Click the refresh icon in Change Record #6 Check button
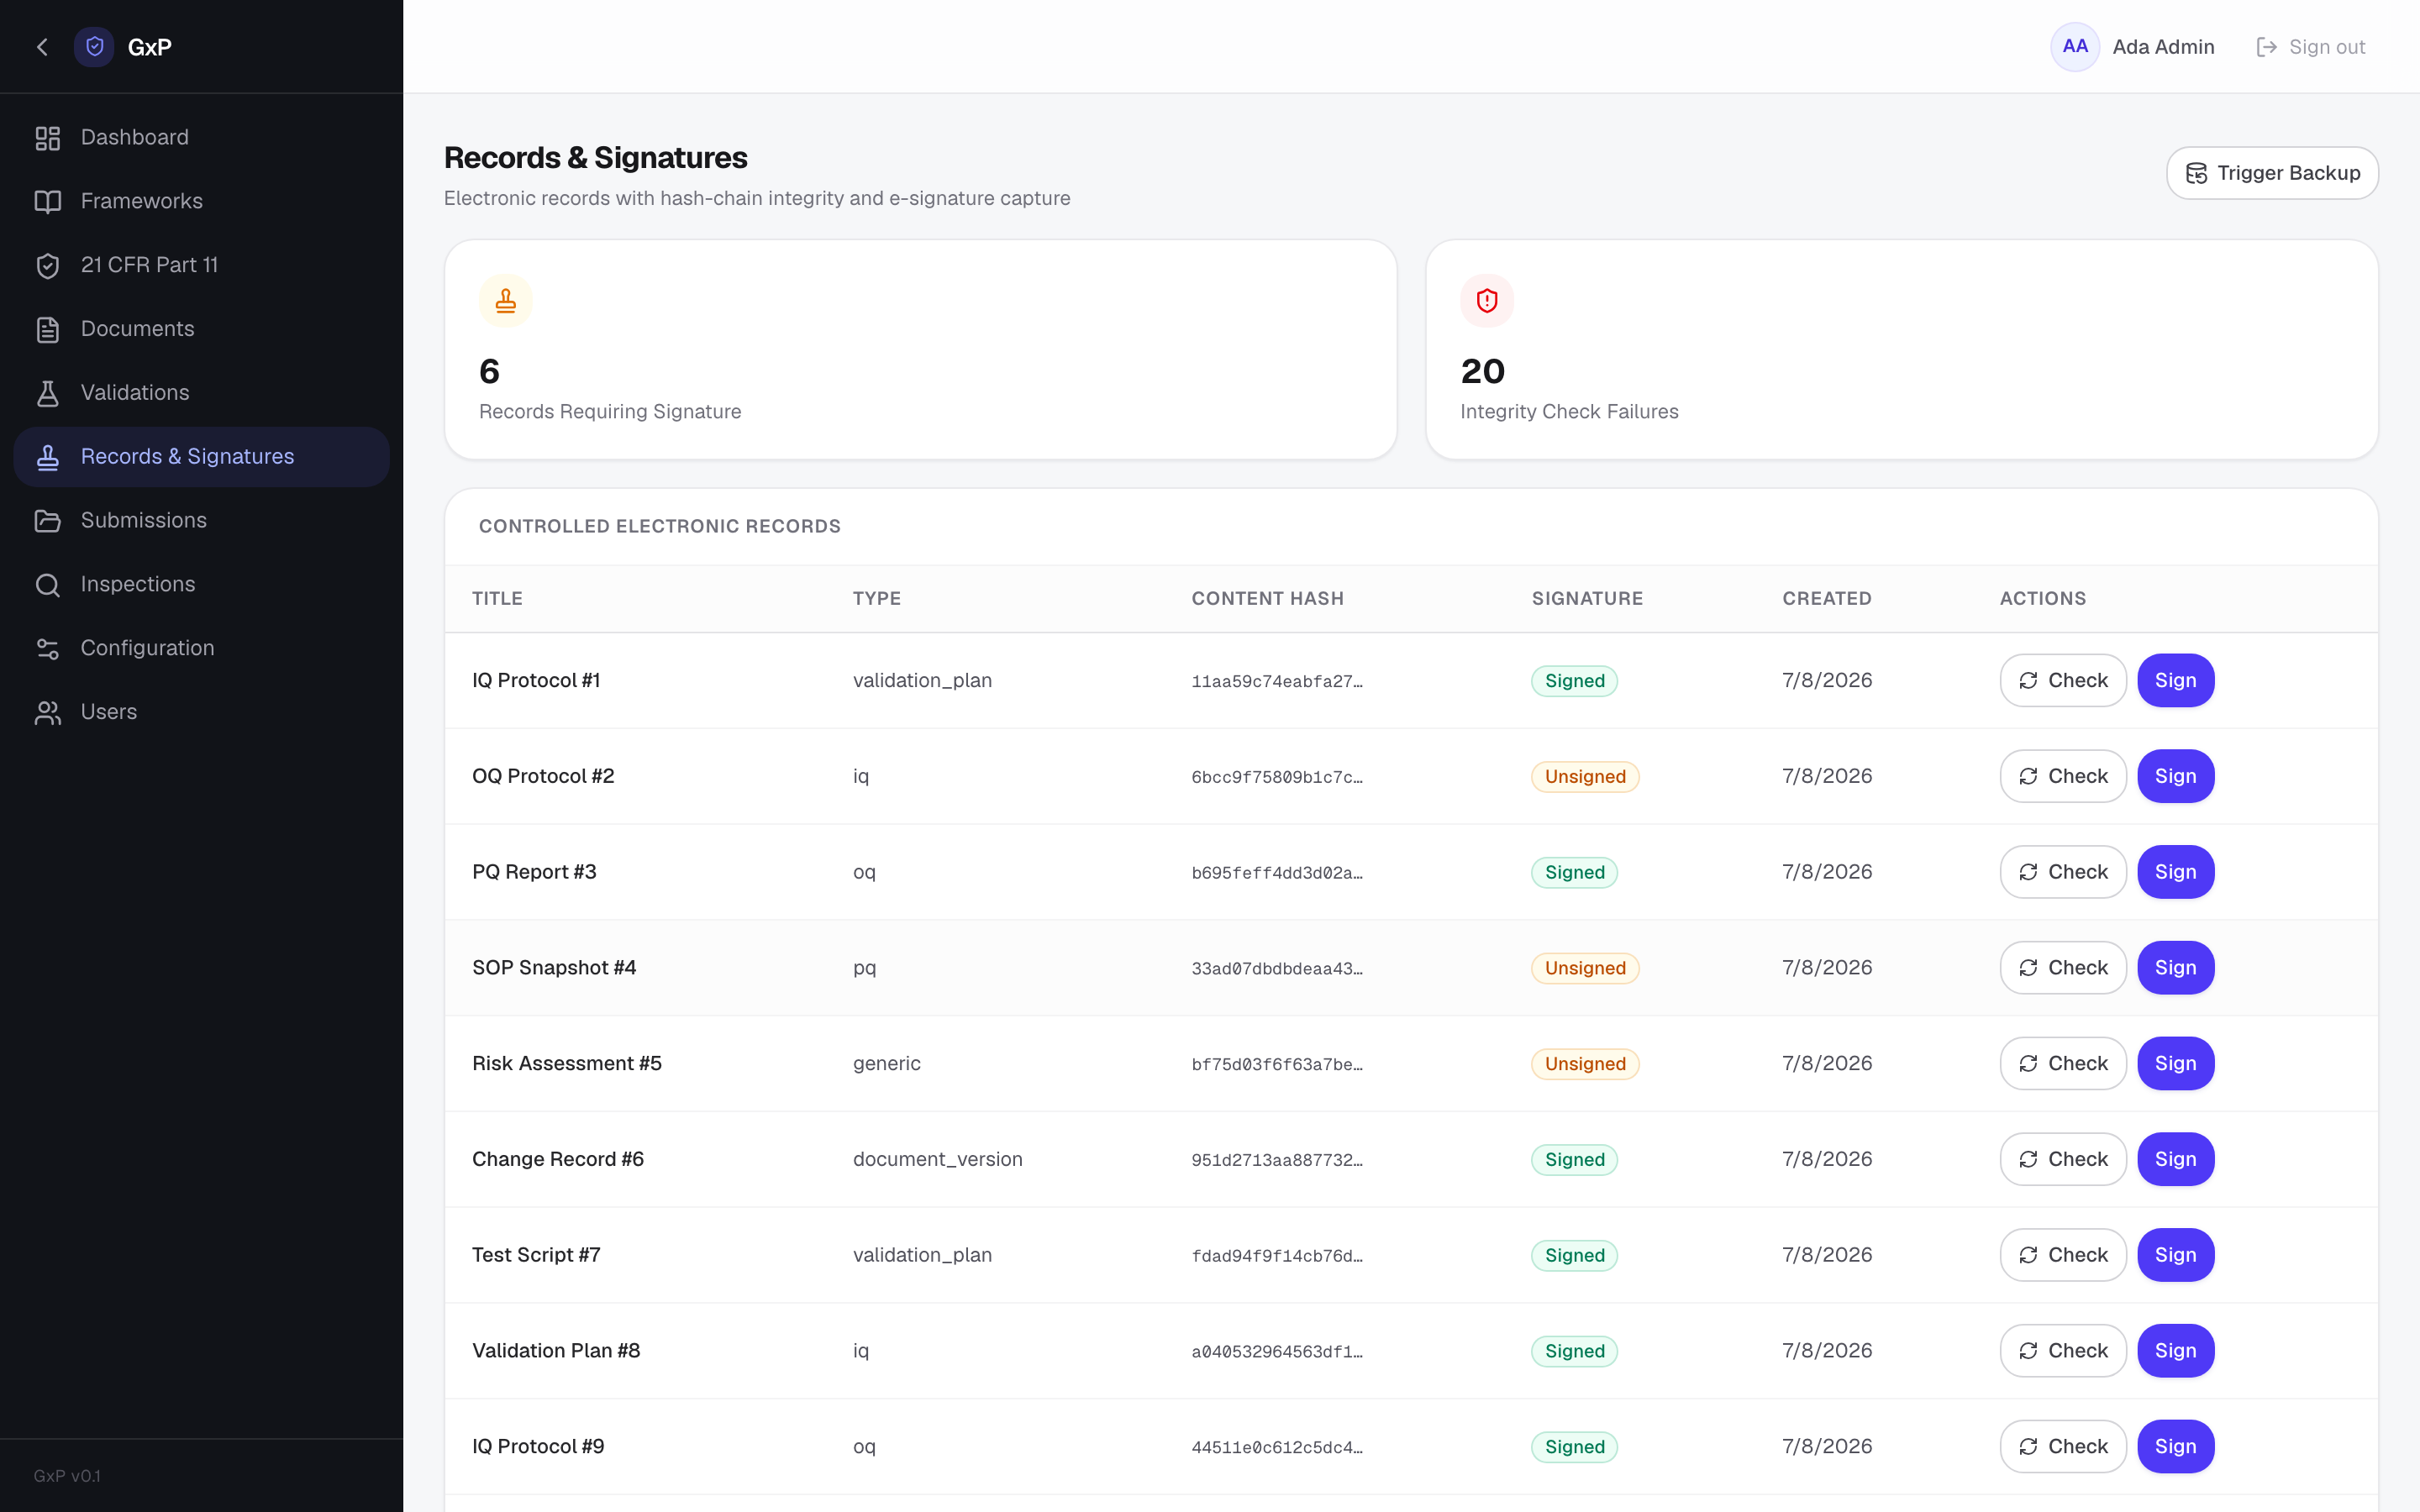 pyautogui.click(x=2028, y=1160)
